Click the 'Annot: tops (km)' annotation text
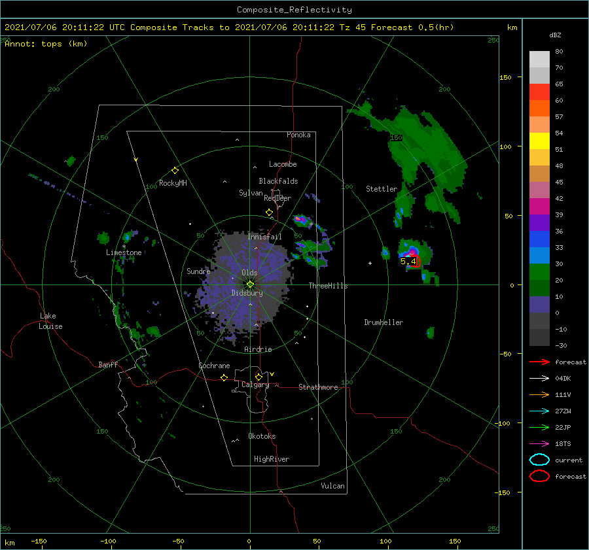 coord(46,44)
